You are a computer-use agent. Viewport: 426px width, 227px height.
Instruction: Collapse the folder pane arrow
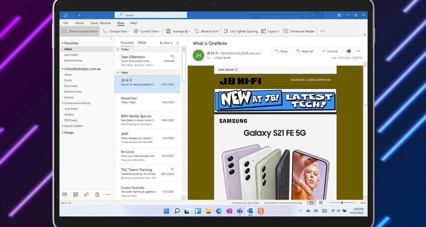click(x=111, y=39)
